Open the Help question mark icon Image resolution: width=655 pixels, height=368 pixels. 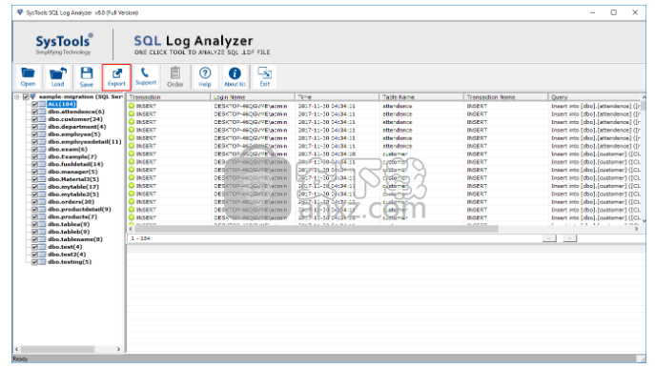[x=205, y=77]
